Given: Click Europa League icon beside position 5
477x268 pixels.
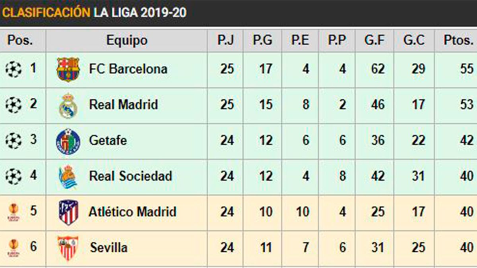Looking at the screenshot, I should pyautogui.click(x=14, y=212).
